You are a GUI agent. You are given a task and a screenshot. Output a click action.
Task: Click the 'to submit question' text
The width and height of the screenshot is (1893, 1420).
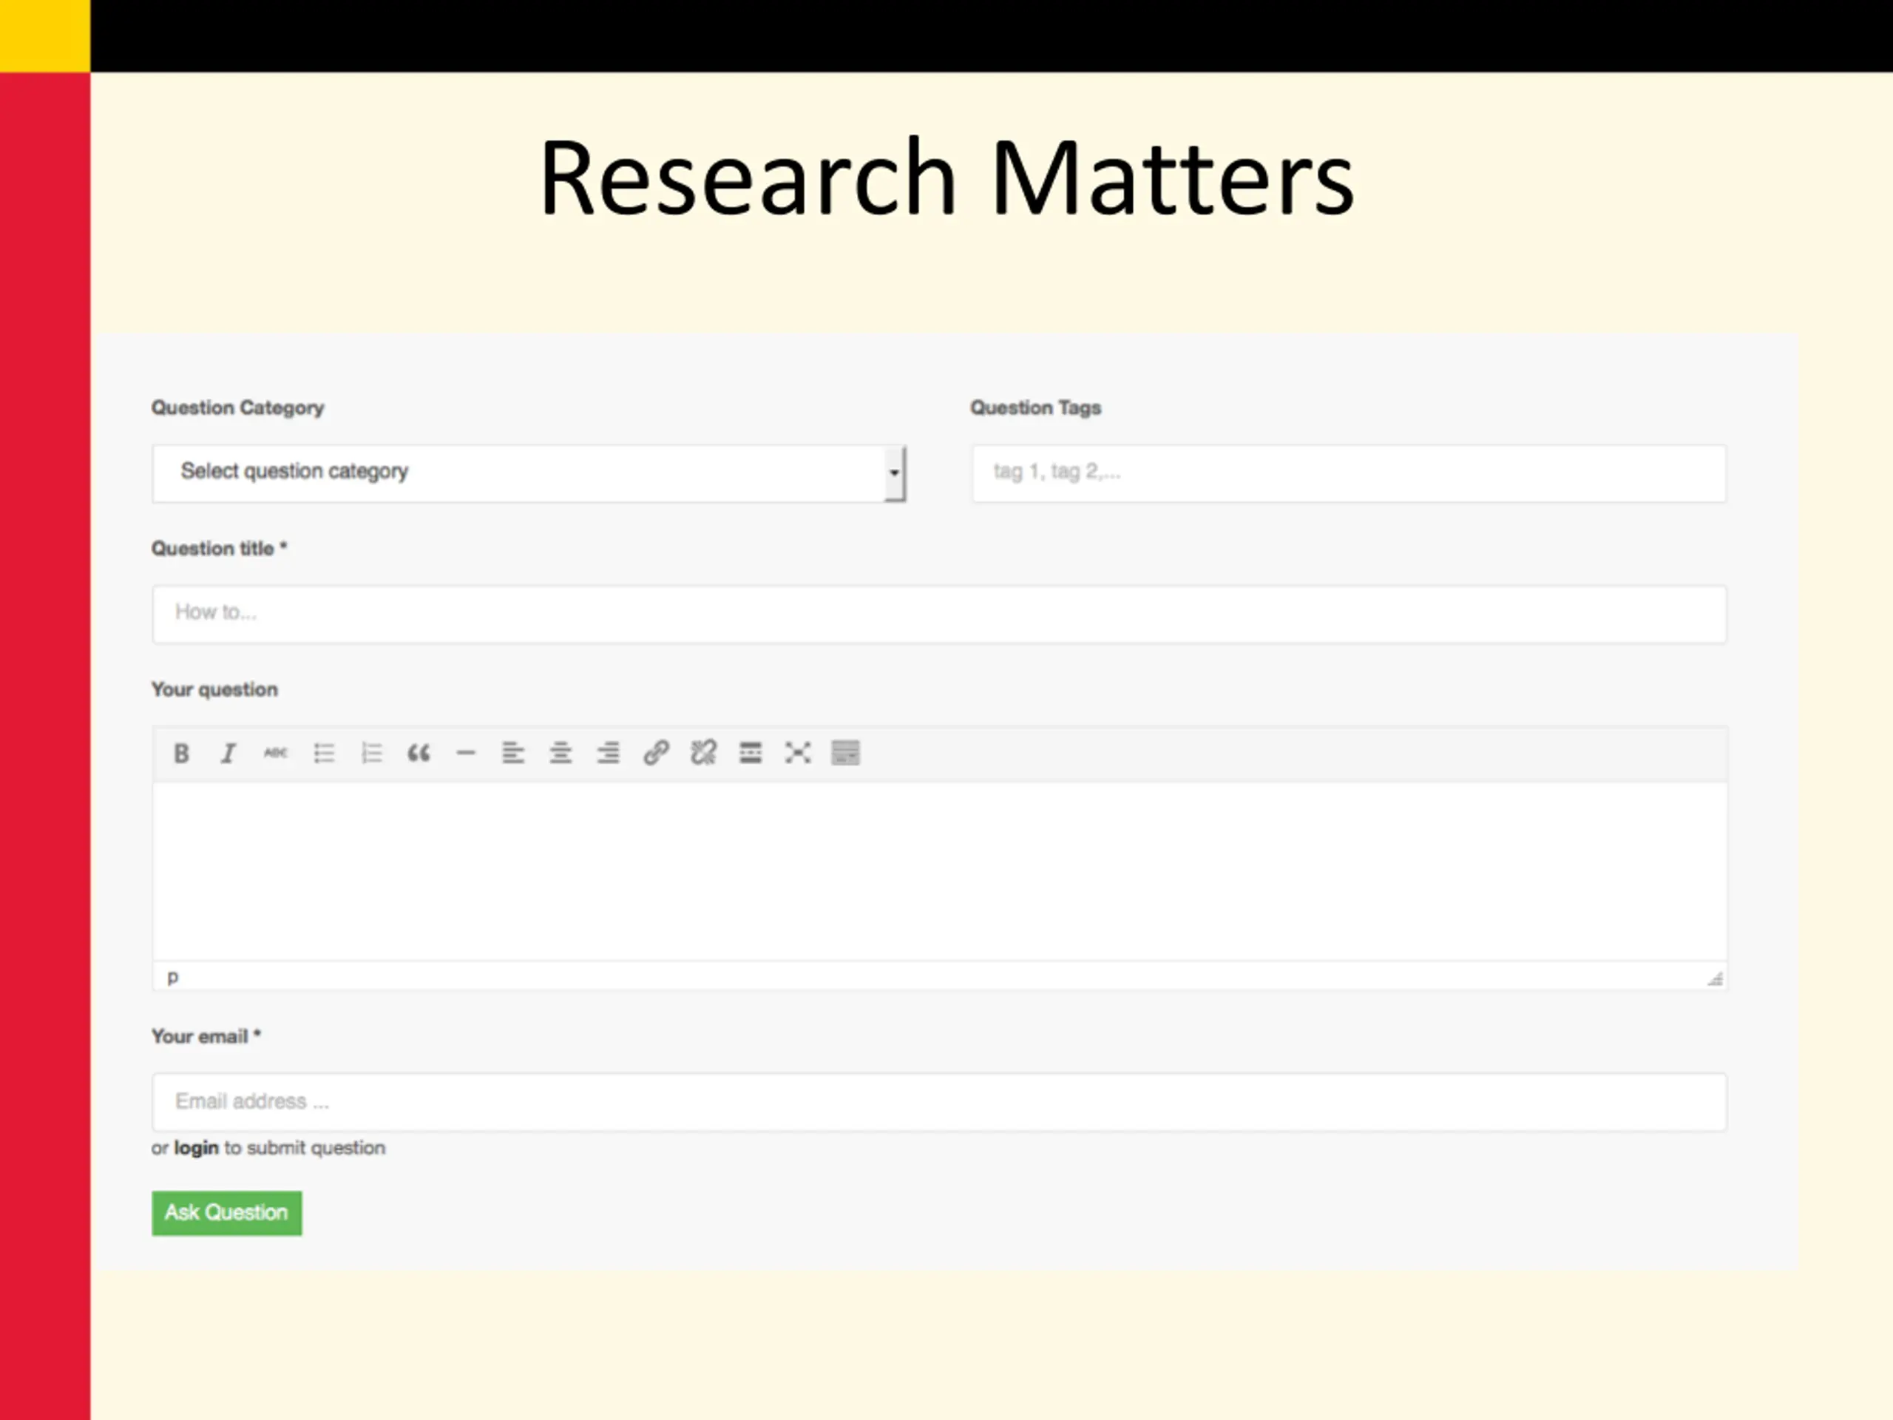tap(305, 1148)
